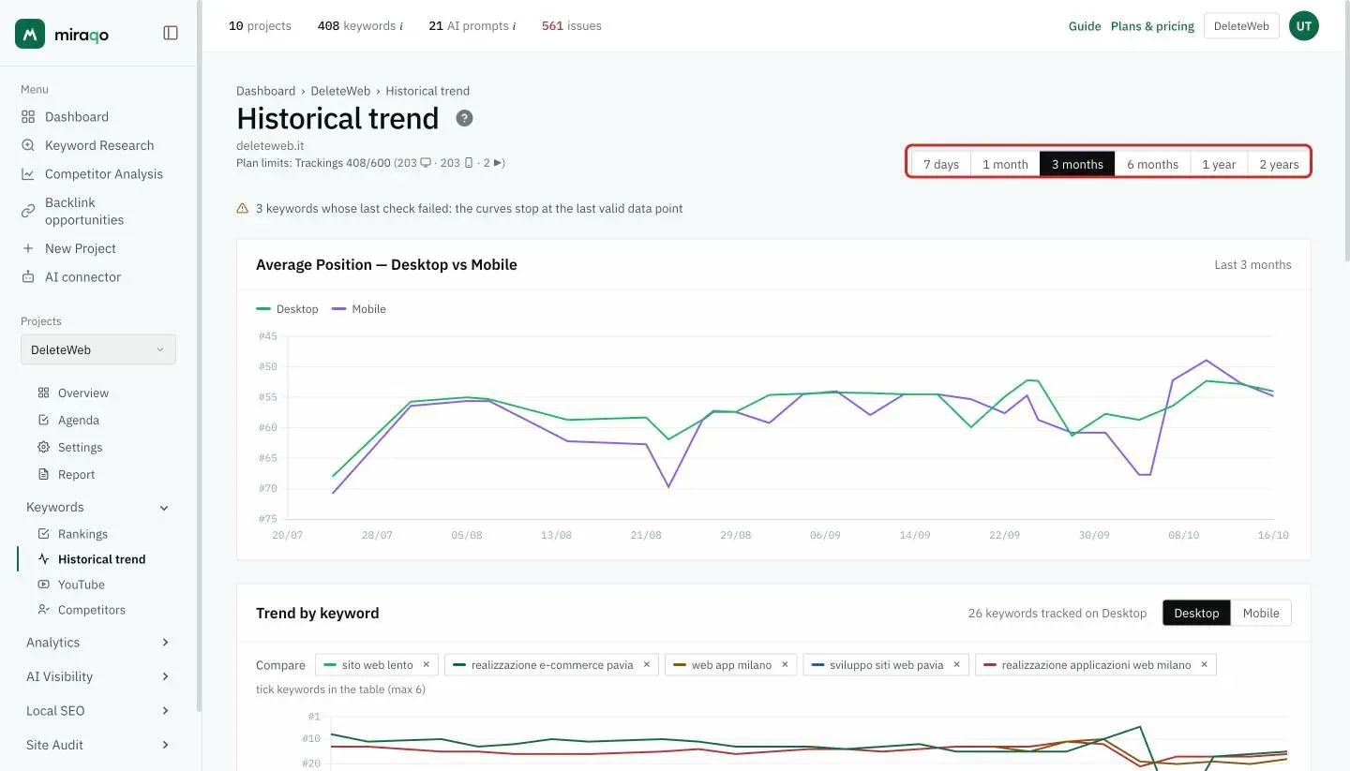The height and width of the screenshot is (771, 1350).
Task: Click the Overview grid icon
Action: pos(43,393)
